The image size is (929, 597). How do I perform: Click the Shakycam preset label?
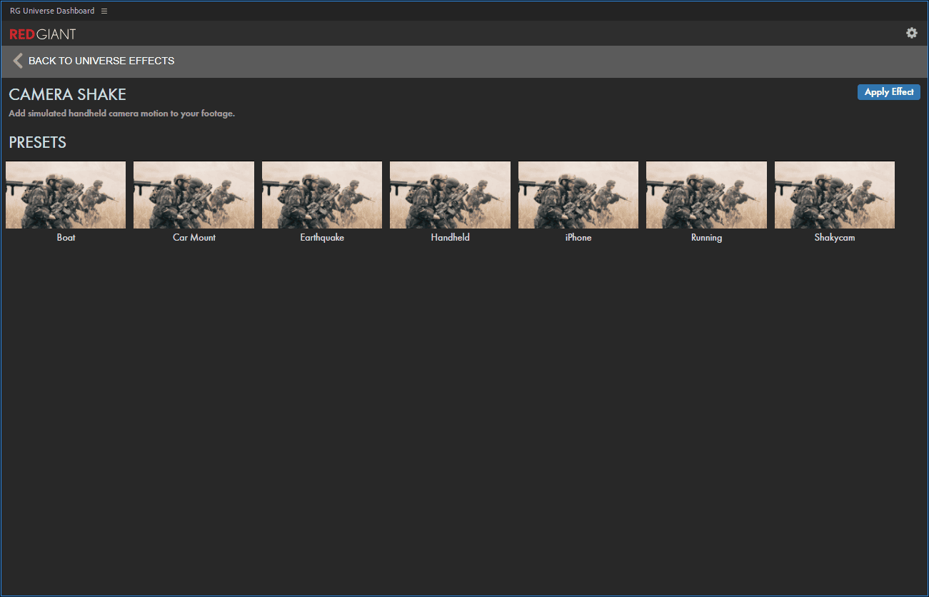[835, 238]
